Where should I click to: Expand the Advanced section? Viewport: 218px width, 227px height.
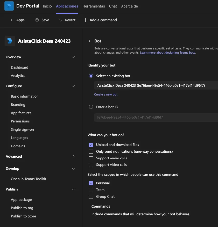click(74, 156)
